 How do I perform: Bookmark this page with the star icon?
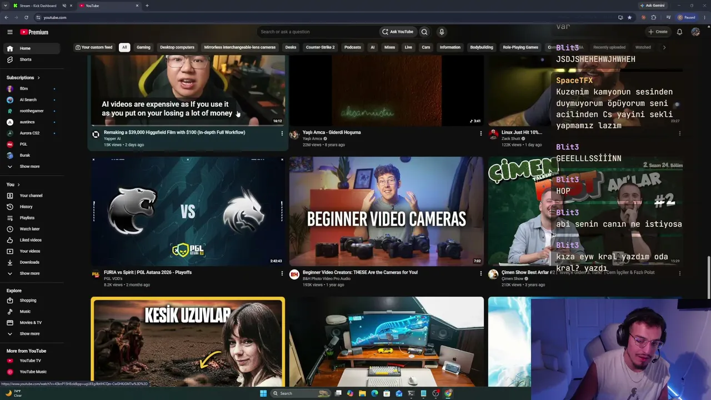pos(629,17)
